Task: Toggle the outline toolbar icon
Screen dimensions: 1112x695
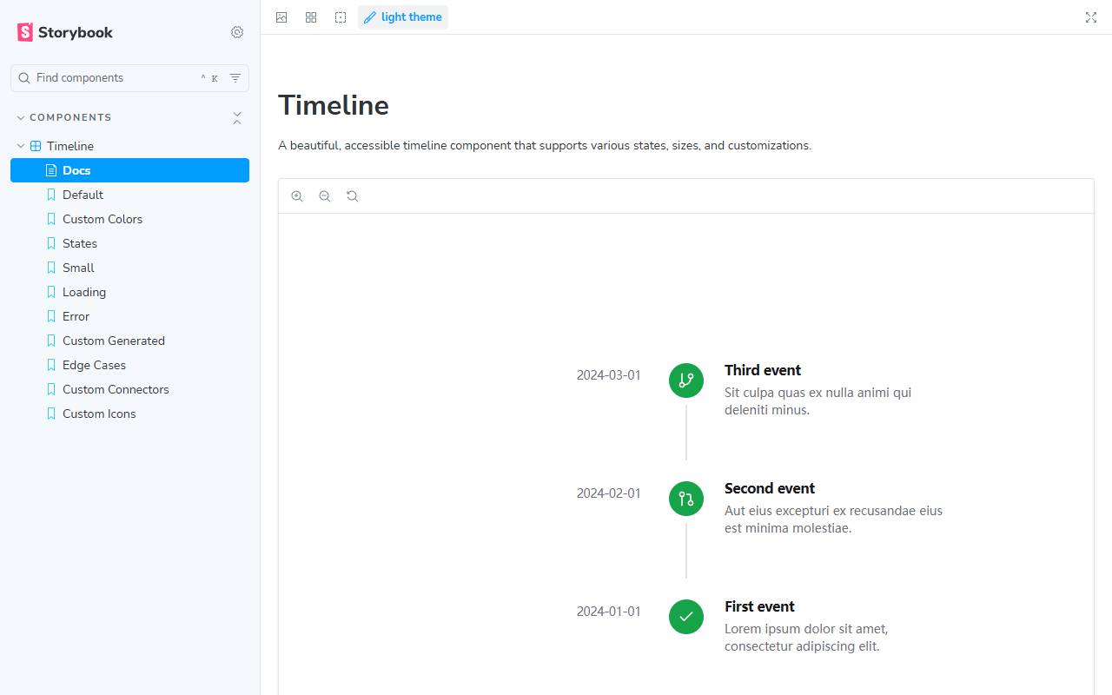Action: point(341,17)
